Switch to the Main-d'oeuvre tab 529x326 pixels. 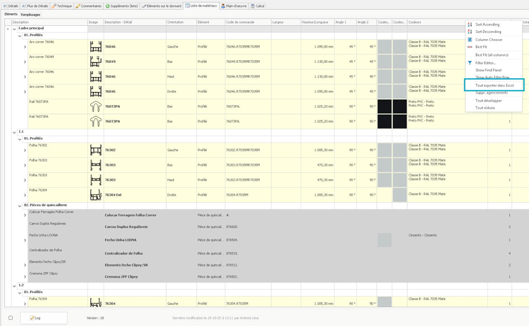[234, 6]
